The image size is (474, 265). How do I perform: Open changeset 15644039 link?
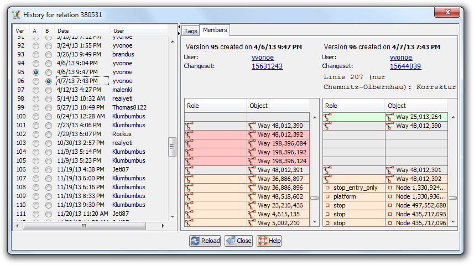coord(405,66)
